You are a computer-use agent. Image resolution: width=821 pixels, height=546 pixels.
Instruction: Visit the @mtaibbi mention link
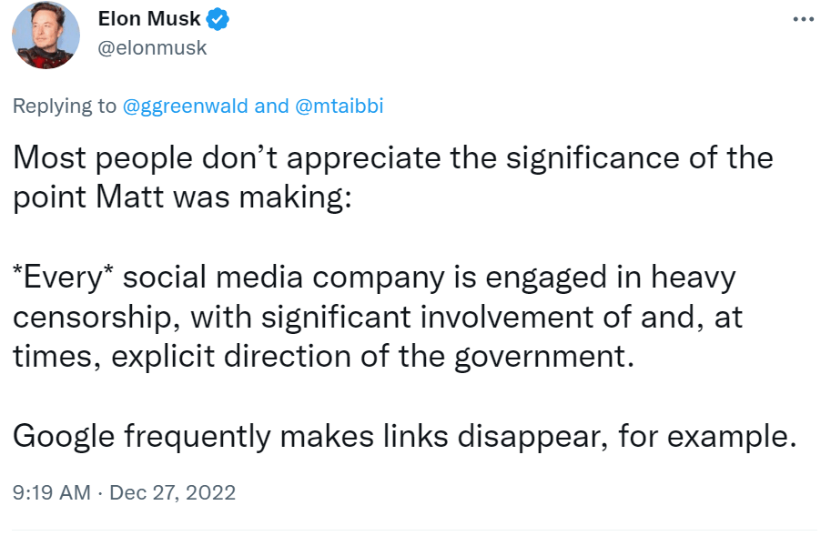click(x=340, y=106)
